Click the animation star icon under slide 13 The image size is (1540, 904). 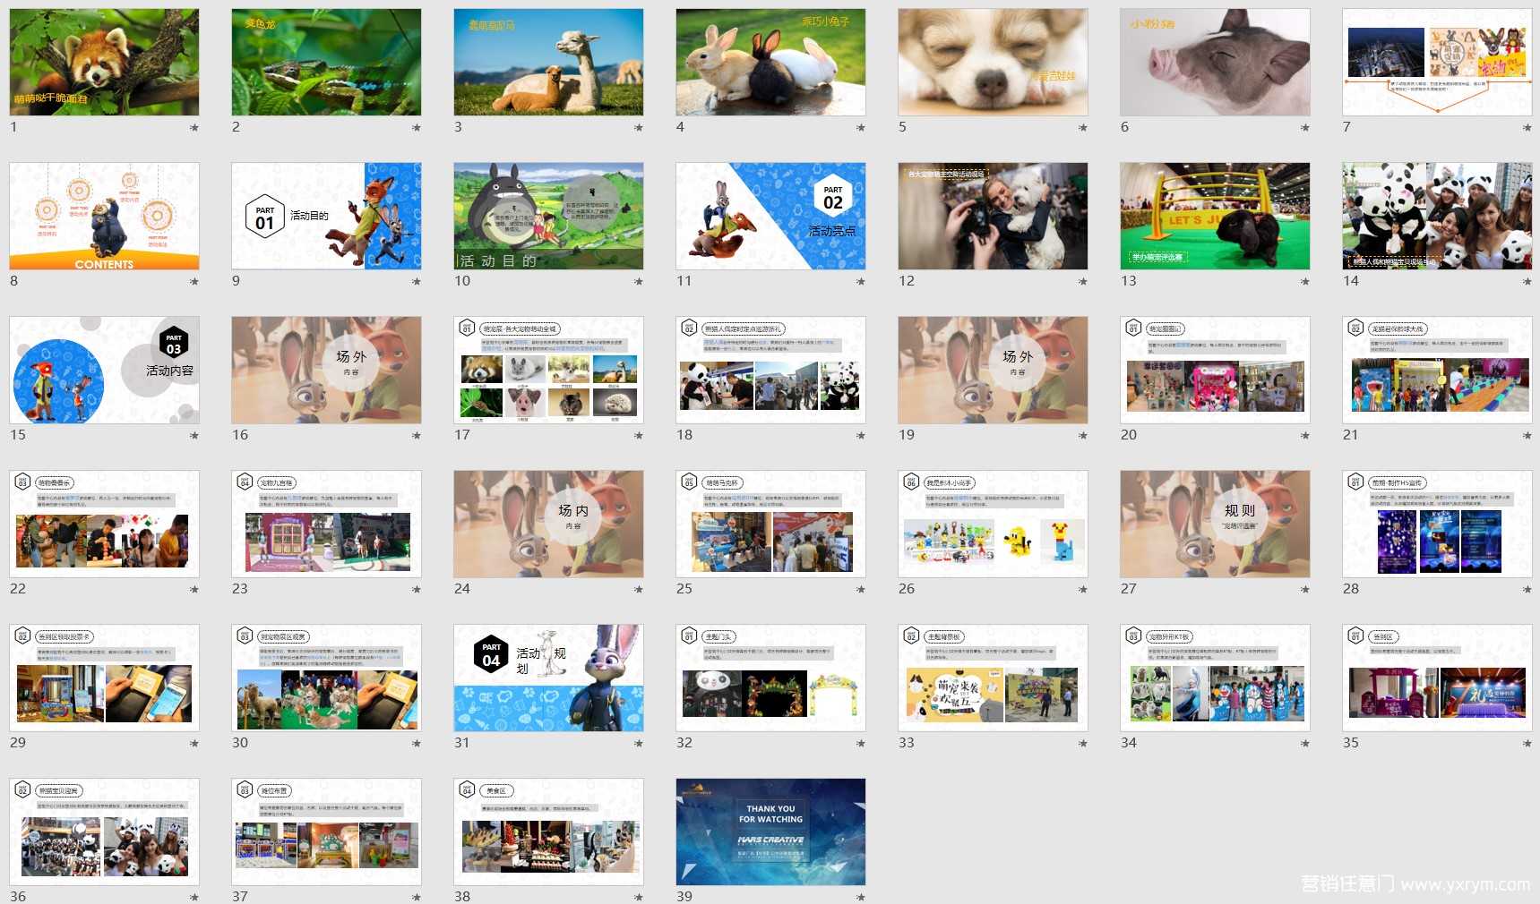click(1305, 282)
